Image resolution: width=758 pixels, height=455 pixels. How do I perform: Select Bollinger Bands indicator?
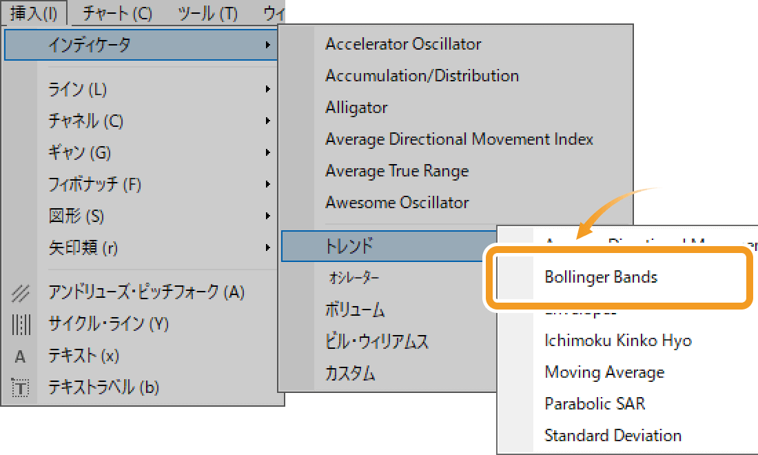[x=601, y=278]
